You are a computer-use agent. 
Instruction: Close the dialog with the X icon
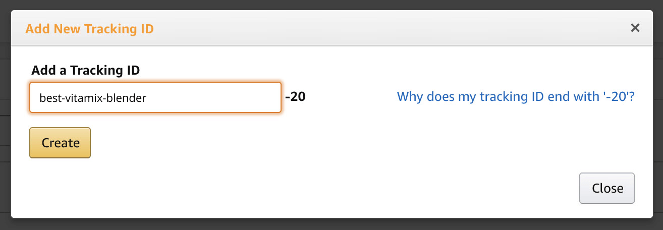[635, 28]
